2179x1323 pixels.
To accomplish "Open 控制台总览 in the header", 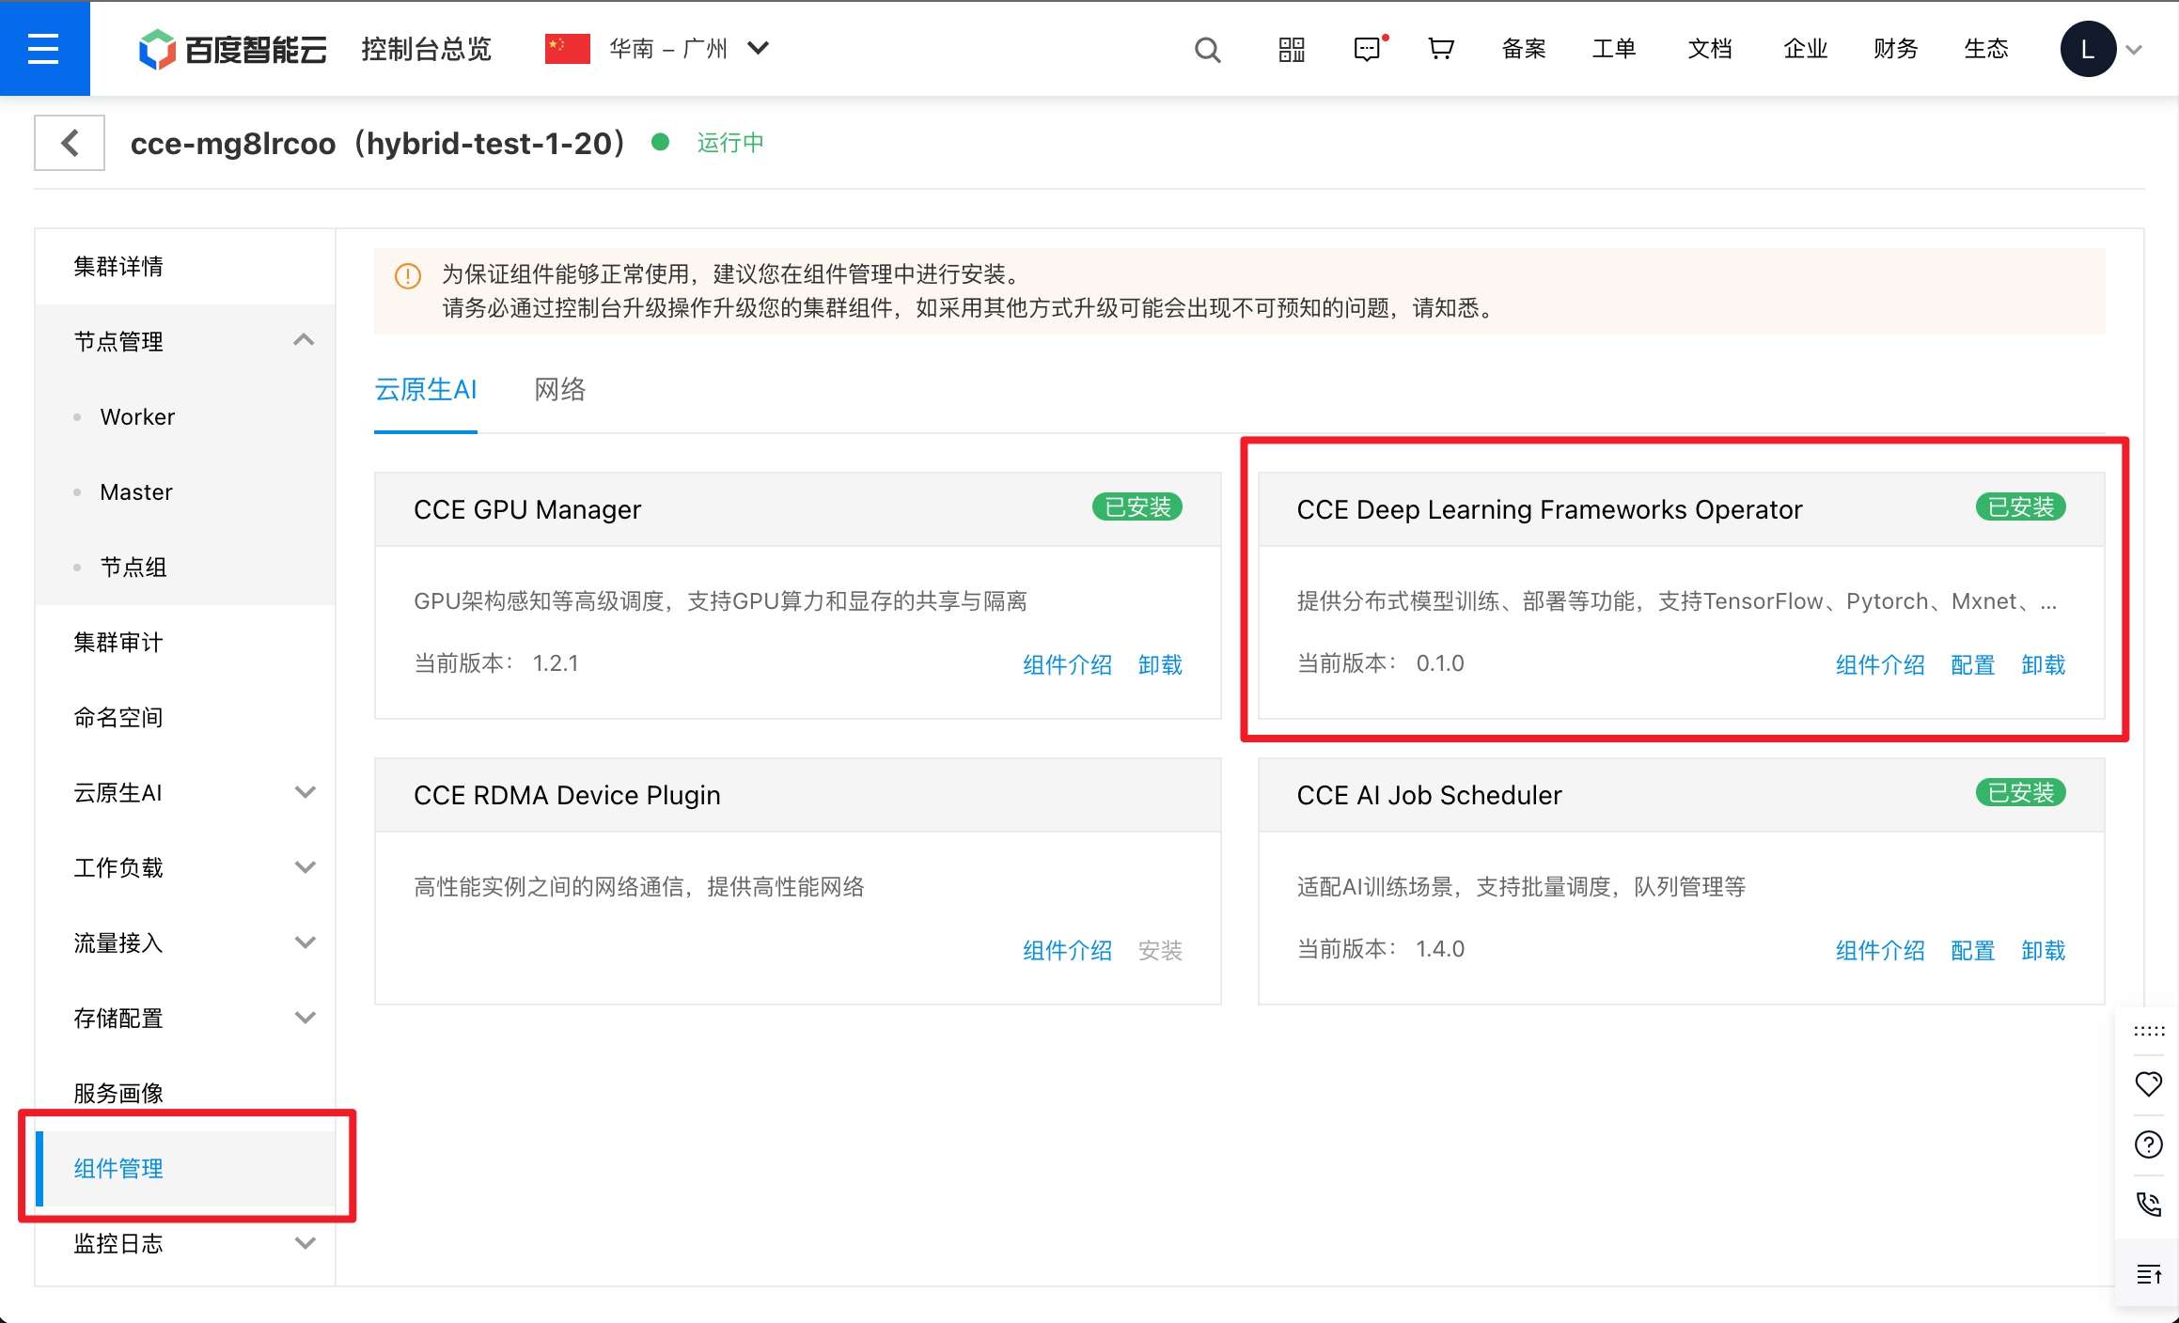I will click(426, 49).
